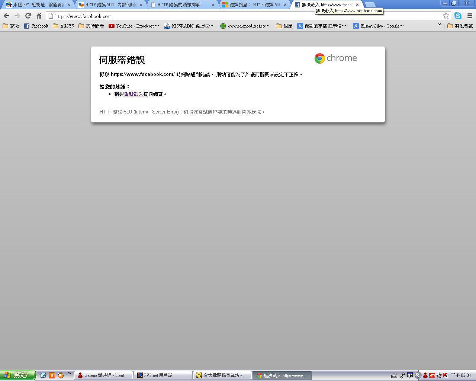This screenshot has height=381, width=476.
Task: Close the 無法載入 facebook tab
Action: [x=357, y=5]
